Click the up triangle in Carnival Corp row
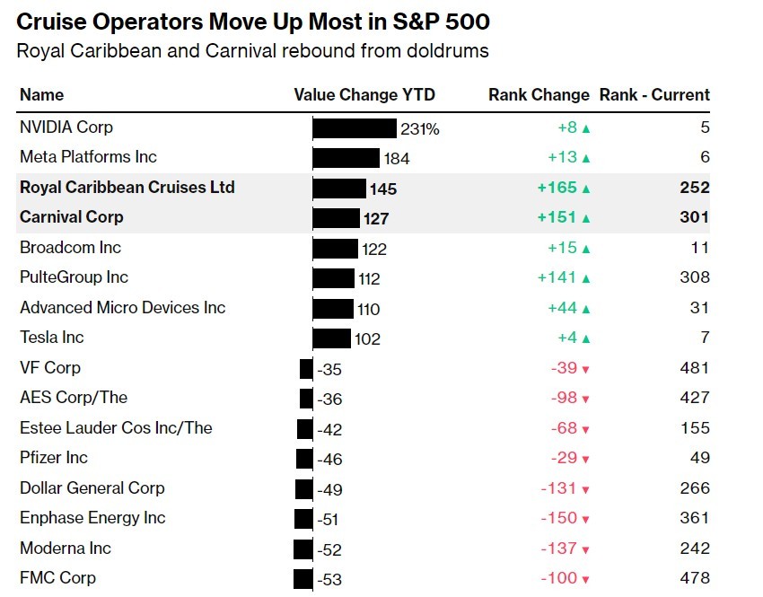 tap(586, 218)
